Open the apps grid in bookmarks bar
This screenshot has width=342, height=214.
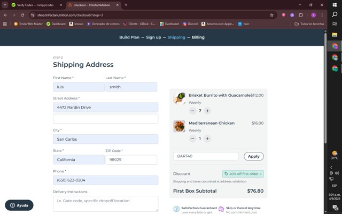tap(5, 24)
